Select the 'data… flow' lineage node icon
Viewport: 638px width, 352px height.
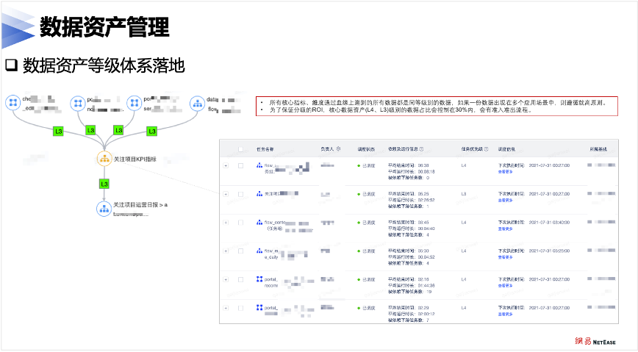tap(198, 104)
